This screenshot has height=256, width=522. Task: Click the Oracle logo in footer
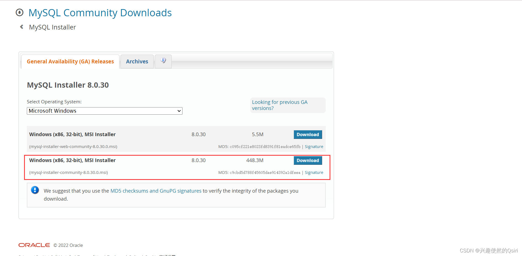(34, 245)
